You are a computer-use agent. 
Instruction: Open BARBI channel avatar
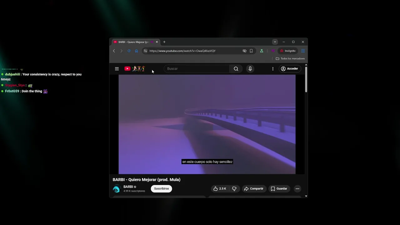(x=117, y=189)
